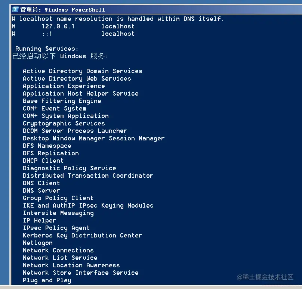Click the 127.0.0.1 localhost line
The width and height of the screenshot is (302, 289).
pyautogui.click(x=73, y=27)
